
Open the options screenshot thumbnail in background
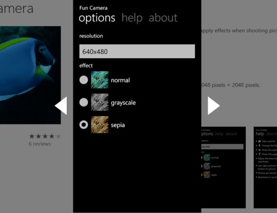(223, 167)
